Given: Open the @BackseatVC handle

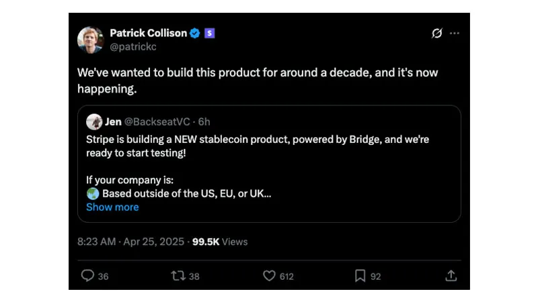Looking at the screenshot, I should point(158,121).
